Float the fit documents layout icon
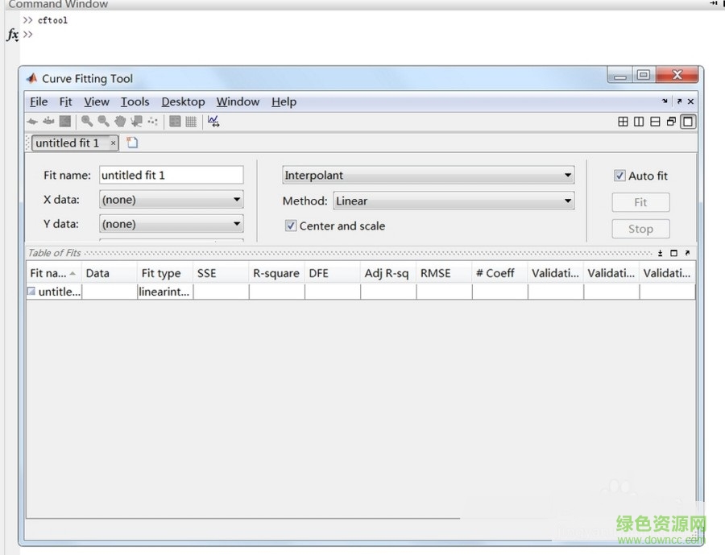Image resolution: width=725 pixels, height=555 pixels. tap(671, 122)
